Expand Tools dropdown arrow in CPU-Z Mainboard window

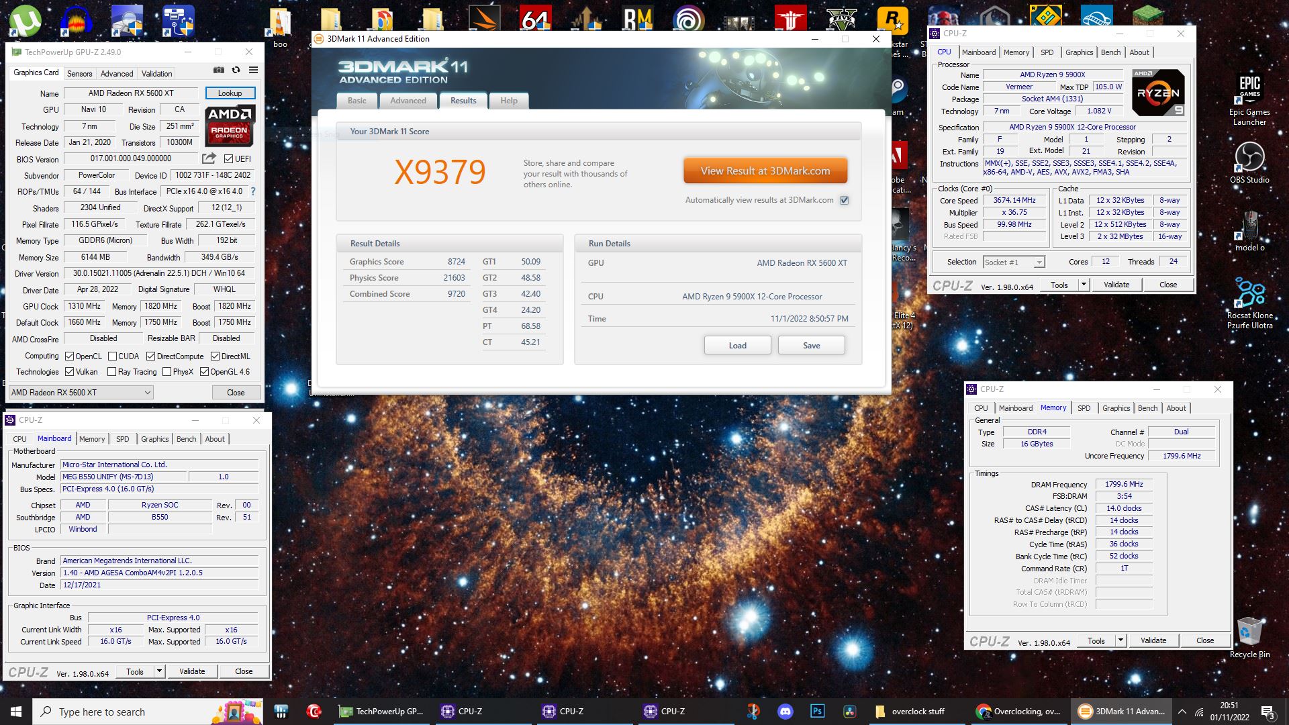coord(158,671)
